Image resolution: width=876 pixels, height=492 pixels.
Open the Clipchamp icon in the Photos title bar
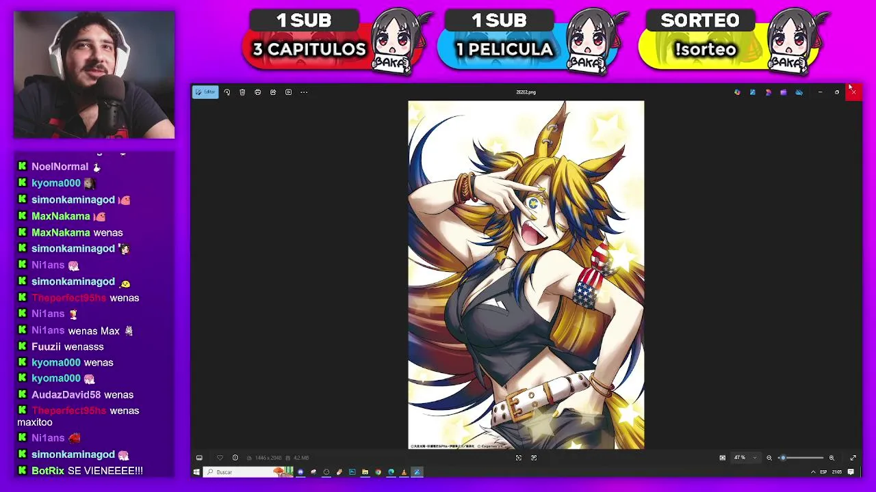(784, 92)
